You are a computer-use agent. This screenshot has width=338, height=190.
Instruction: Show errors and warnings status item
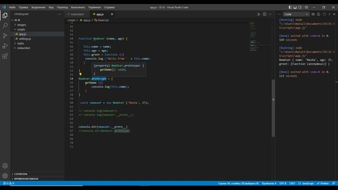8,183
